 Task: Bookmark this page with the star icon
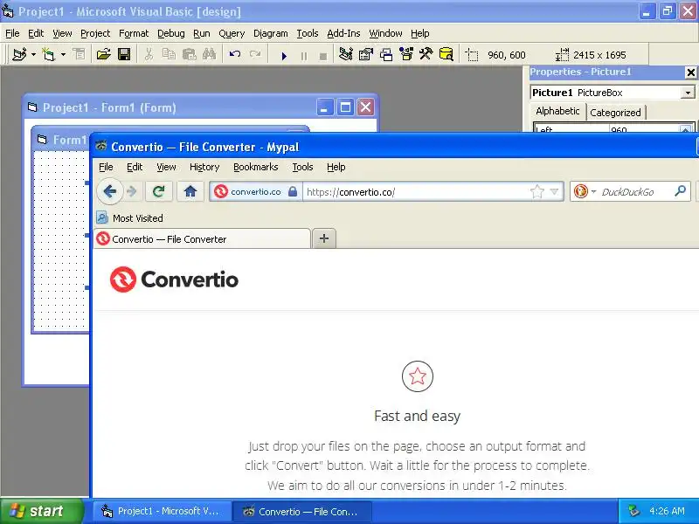(537, 191)
